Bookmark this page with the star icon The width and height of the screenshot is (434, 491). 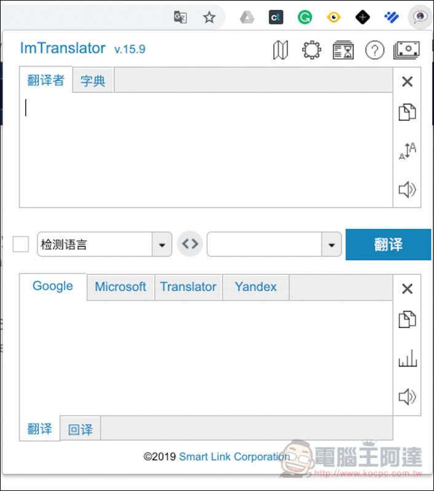(x=209, y=17)
